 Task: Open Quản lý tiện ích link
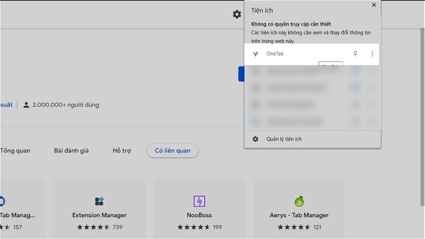[x=284, y=139]
